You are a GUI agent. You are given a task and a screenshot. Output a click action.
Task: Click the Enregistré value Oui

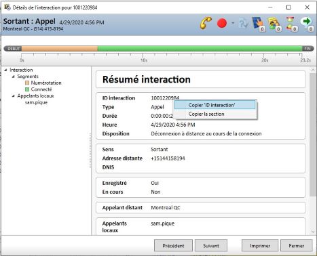tap(155, 183)
